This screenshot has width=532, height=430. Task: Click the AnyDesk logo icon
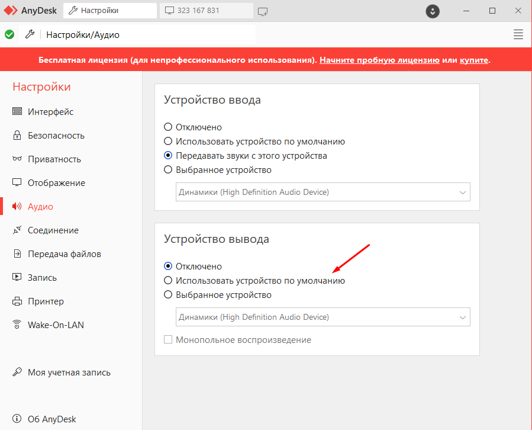tap(11, 11)
